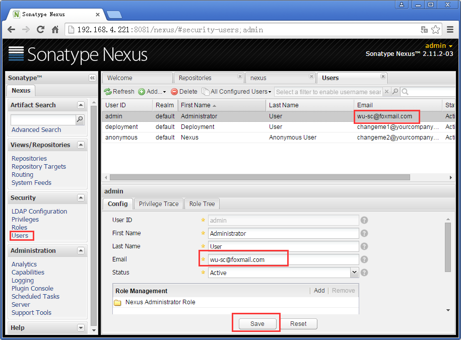Select the Config tab
The height and width of the screenshot is (340, 461).
pyautogui.click(x=117, y=203)
